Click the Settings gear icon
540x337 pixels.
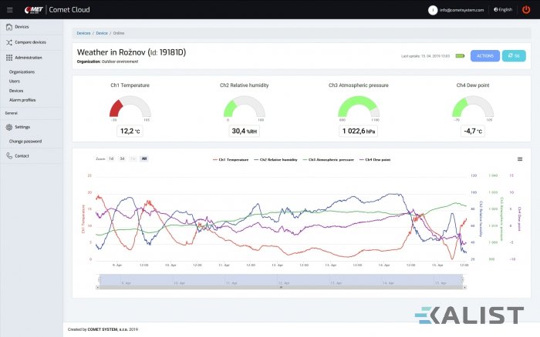[x=8, y=127]
